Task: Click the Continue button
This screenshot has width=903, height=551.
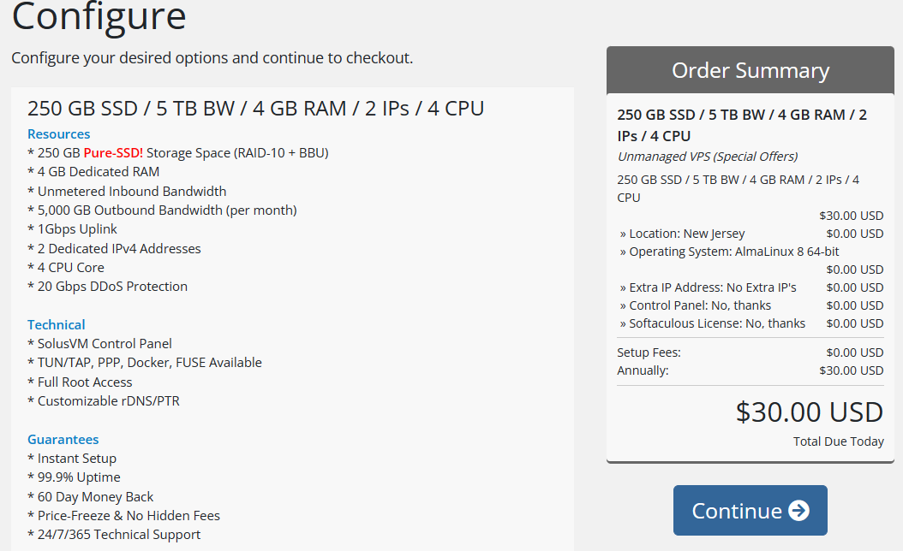Action: pos(750,509)
